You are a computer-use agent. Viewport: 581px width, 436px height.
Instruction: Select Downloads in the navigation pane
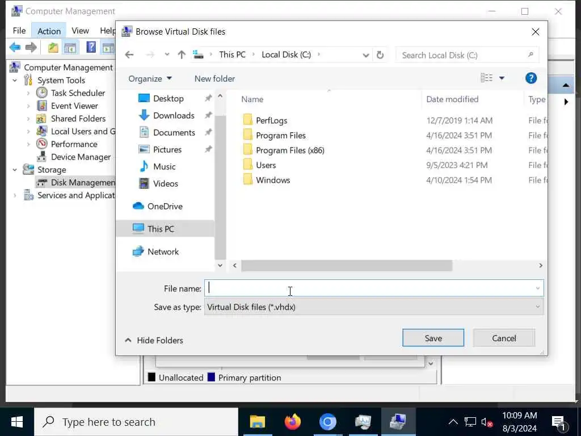click(174, 116)
